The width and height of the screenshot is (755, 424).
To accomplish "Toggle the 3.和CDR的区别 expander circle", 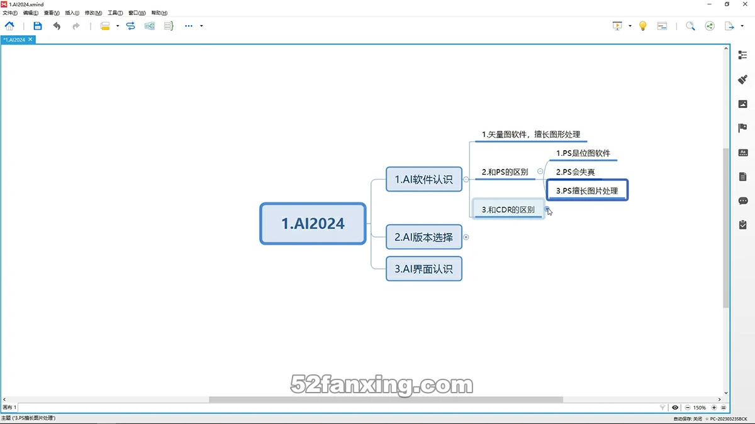I will [547, 209].
